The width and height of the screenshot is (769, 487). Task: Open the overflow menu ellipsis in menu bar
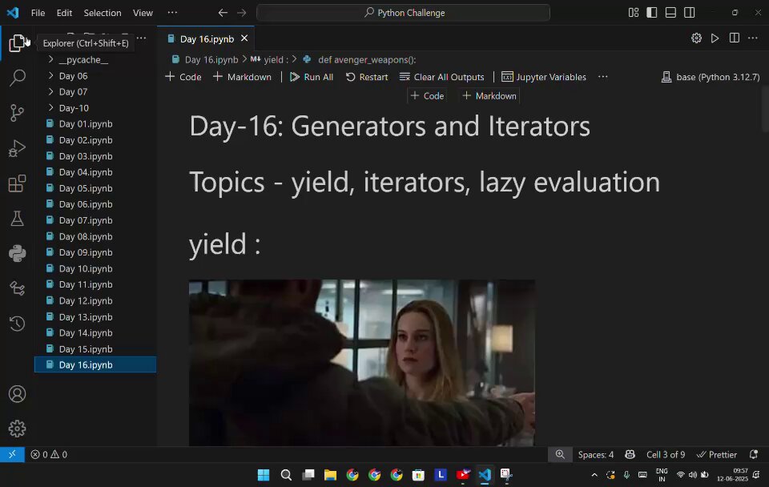tap(172, 13)
